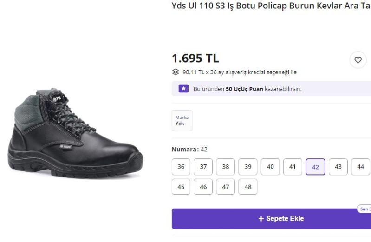Click the purple star UçUç Puan icon
The width and height of the screenshot is (371, 242).
click(x=183, y=89)
